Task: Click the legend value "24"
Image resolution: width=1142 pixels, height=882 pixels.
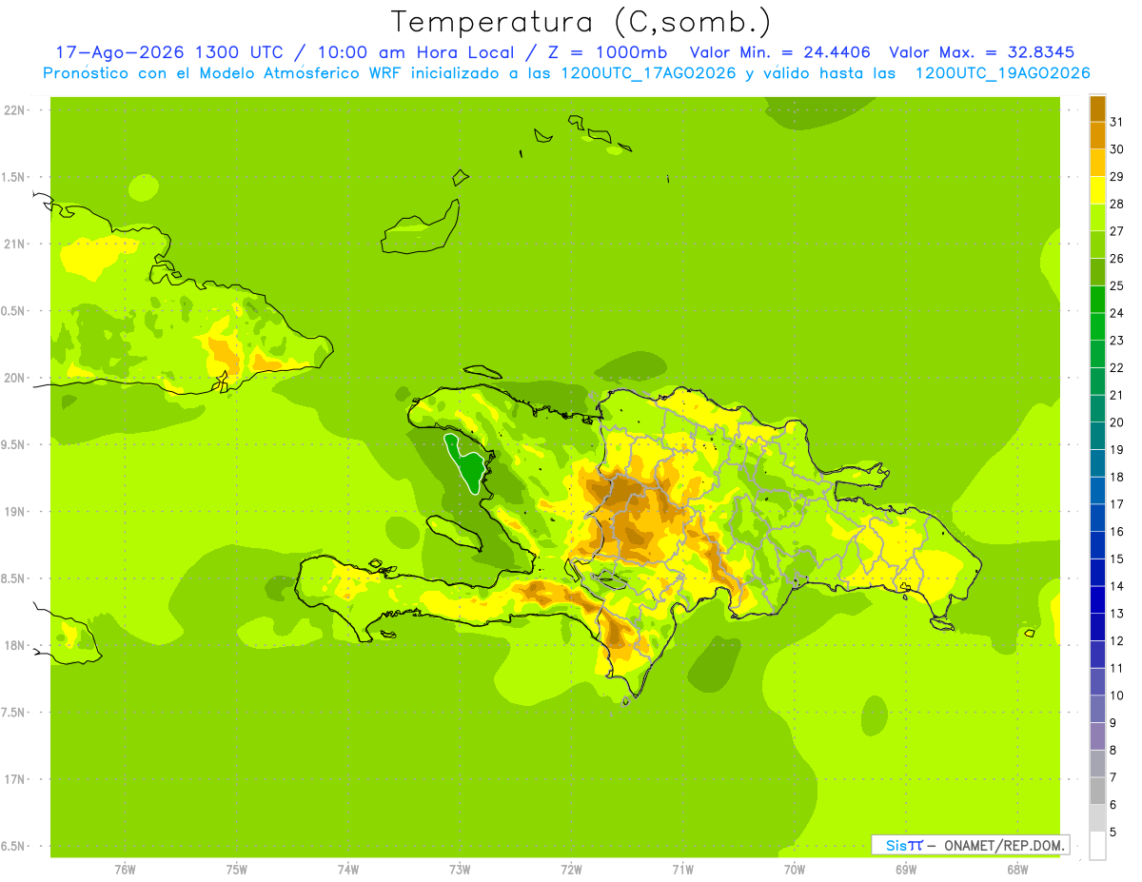Action: click(x=1116, y=313)
